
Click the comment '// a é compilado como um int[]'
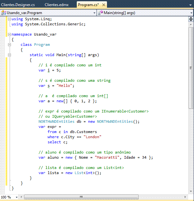click(x=73, y=96)
